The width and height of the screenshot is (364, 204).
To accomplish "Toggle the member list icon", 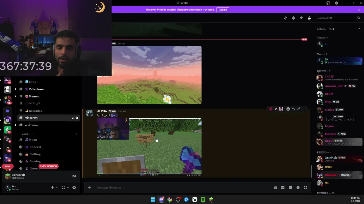I will point(309,18).
